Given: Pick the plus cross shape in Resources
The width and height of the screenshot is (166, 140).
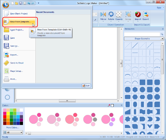Looking at the screenshot, I should [135, 119].
